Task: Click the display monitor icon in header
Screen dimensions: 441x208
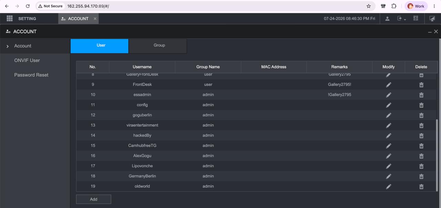Action: [x=432, y=19]
